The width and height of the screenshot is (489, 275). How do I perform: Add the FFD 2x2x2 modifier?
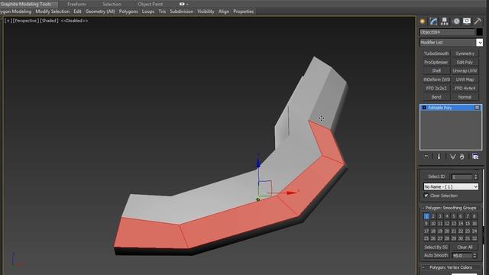(x=436, y=89)
